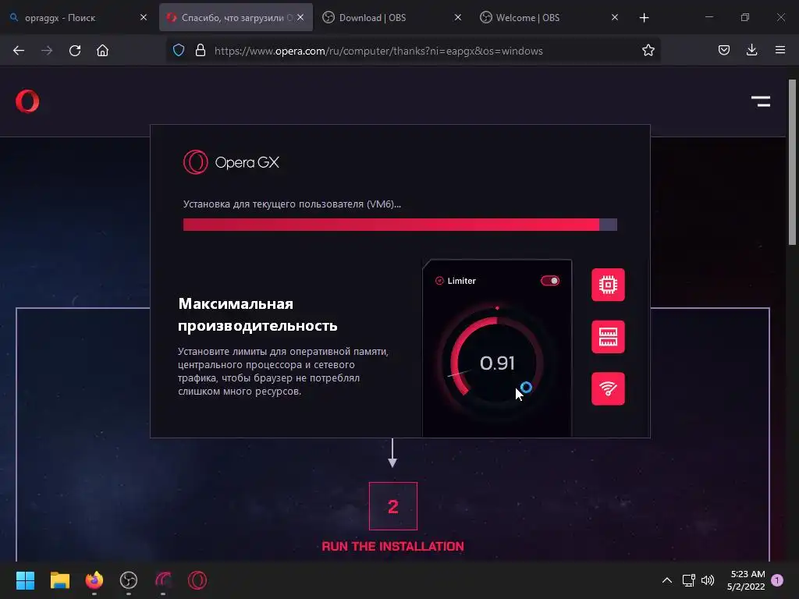Click the Максимальная производительность heading
This screenshot has height=599, width=799.
[257, 314]
